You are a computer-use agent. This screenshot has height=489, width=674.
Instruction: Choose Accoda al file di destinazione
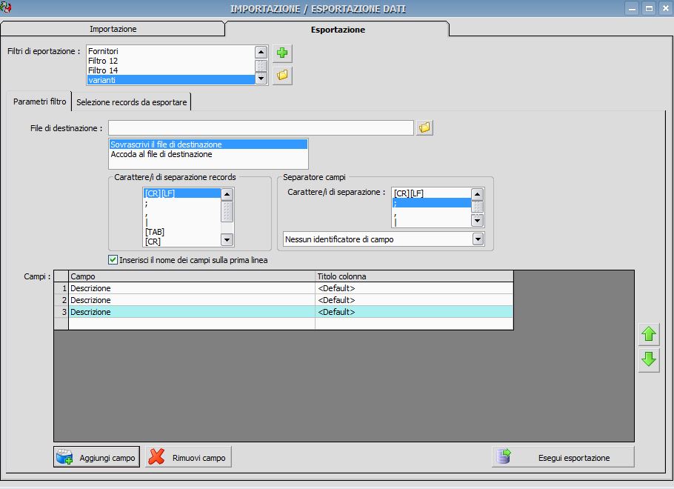tap(208, 154)
